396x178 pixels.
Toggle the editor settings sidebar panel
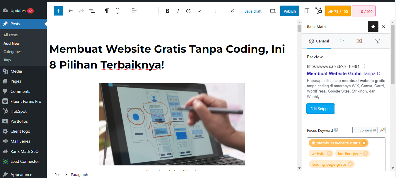(x=307, y=11)
